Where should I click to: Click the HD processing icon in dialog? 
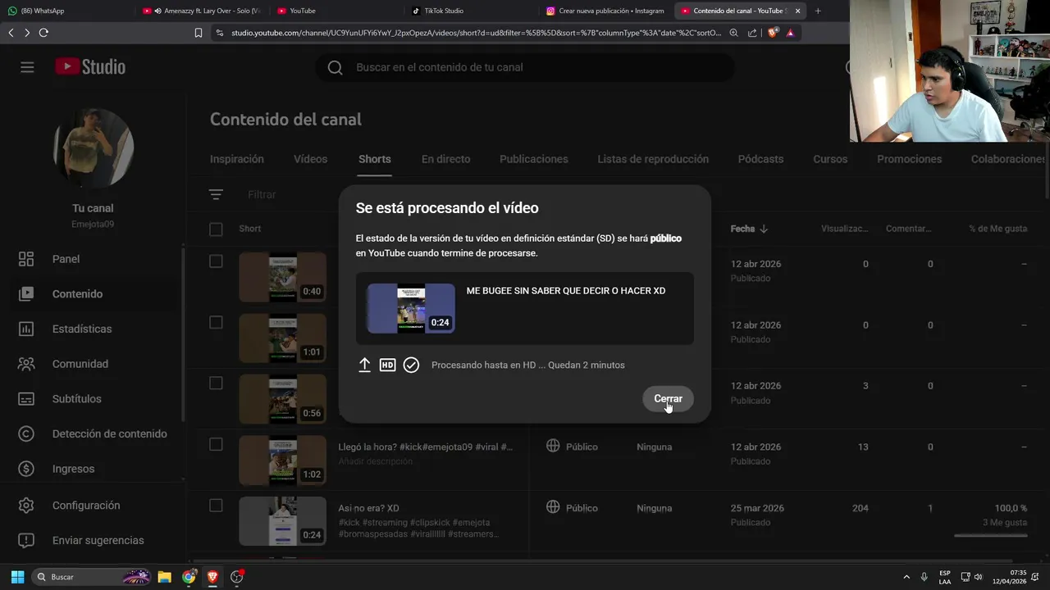tap(387, 365)
